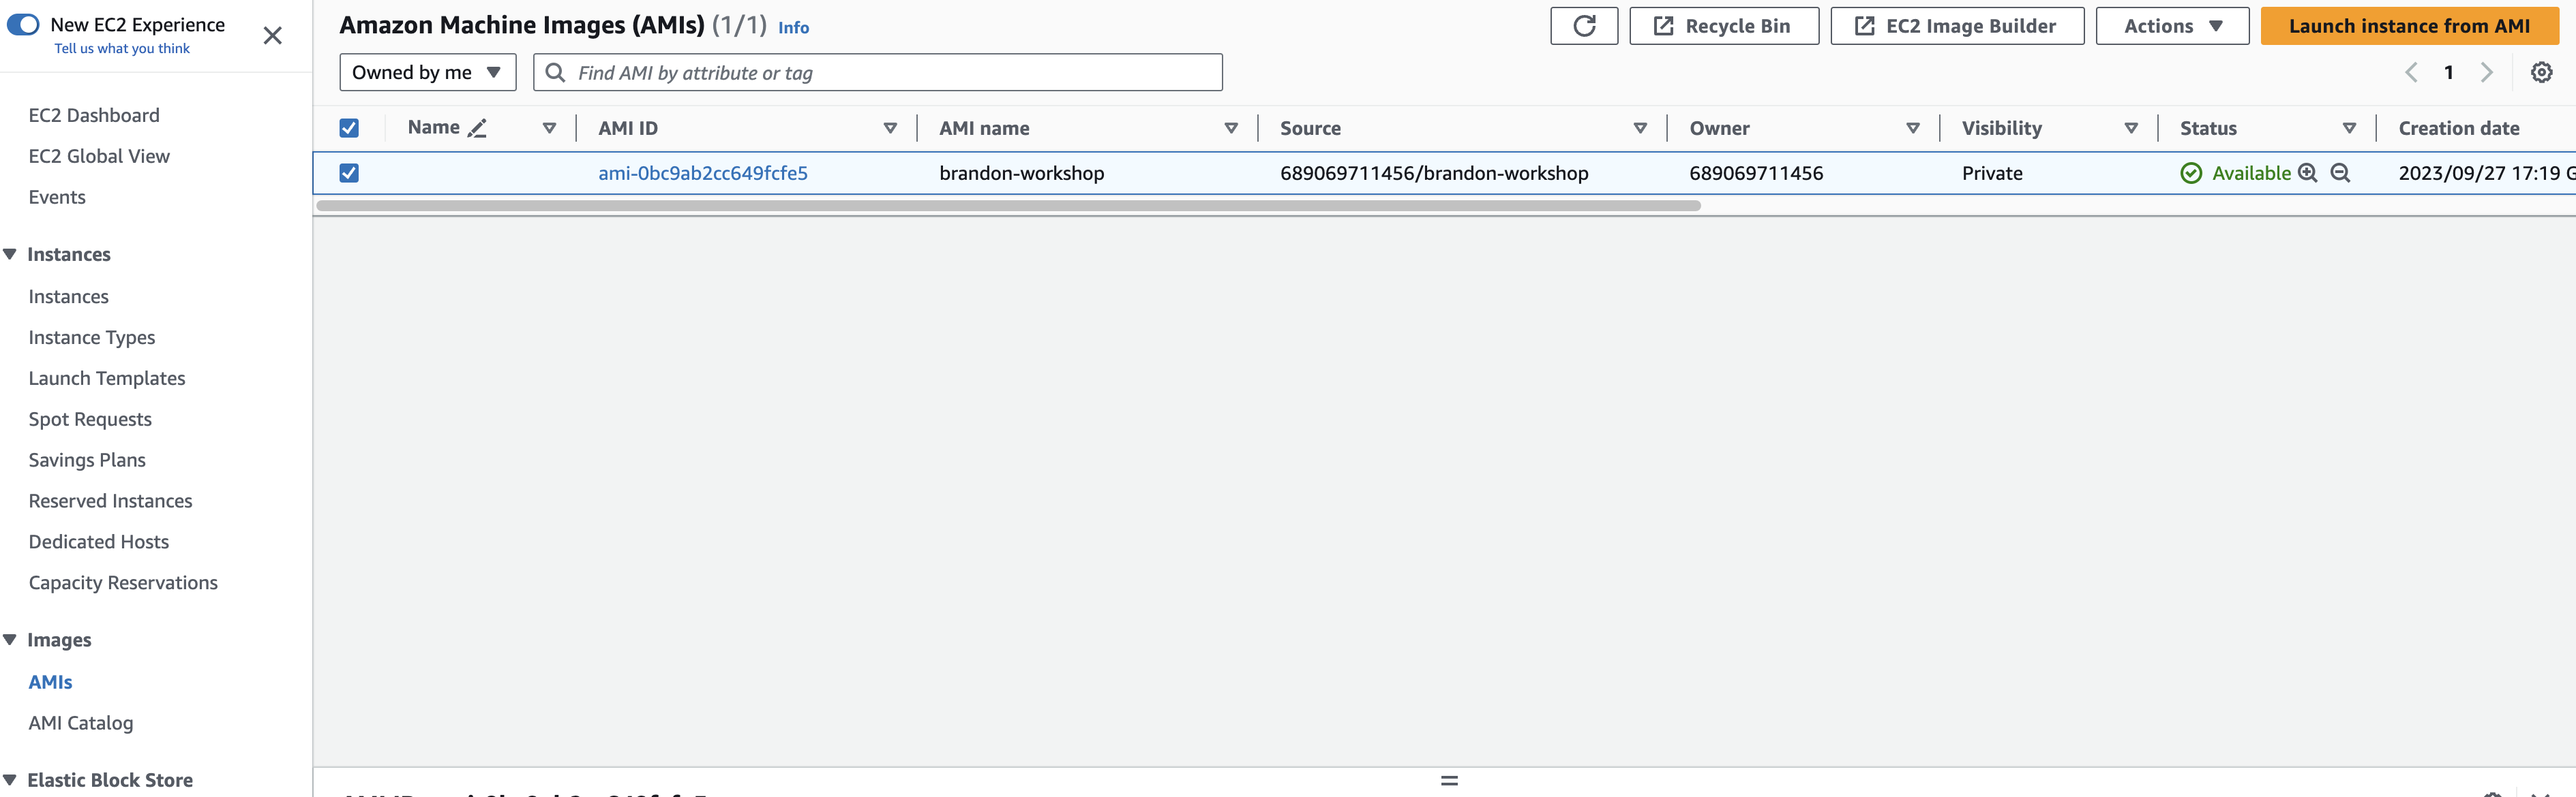Uncheck the brandon-workshop row checkbox

coord(349,173)
